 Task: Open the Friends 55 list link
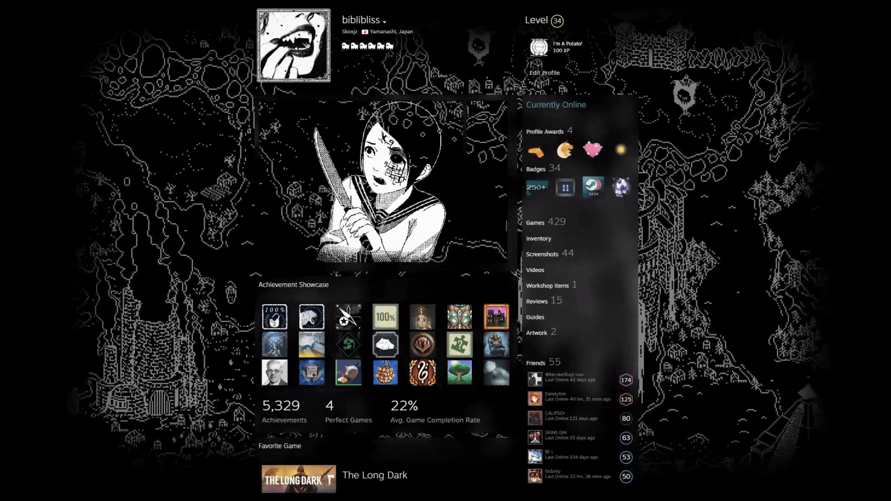[x=543, y=362]
